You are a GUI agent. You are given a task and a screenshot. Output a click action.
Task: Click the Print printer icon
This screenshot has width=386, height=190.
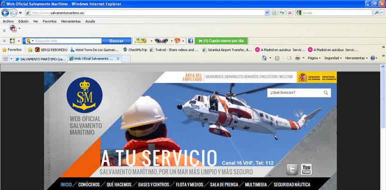[298, 58]
